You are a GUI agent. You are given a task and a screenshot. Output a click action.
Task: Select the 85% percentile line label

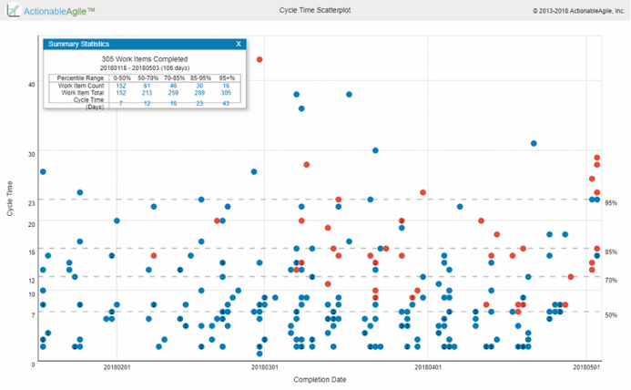coord(611,251)
